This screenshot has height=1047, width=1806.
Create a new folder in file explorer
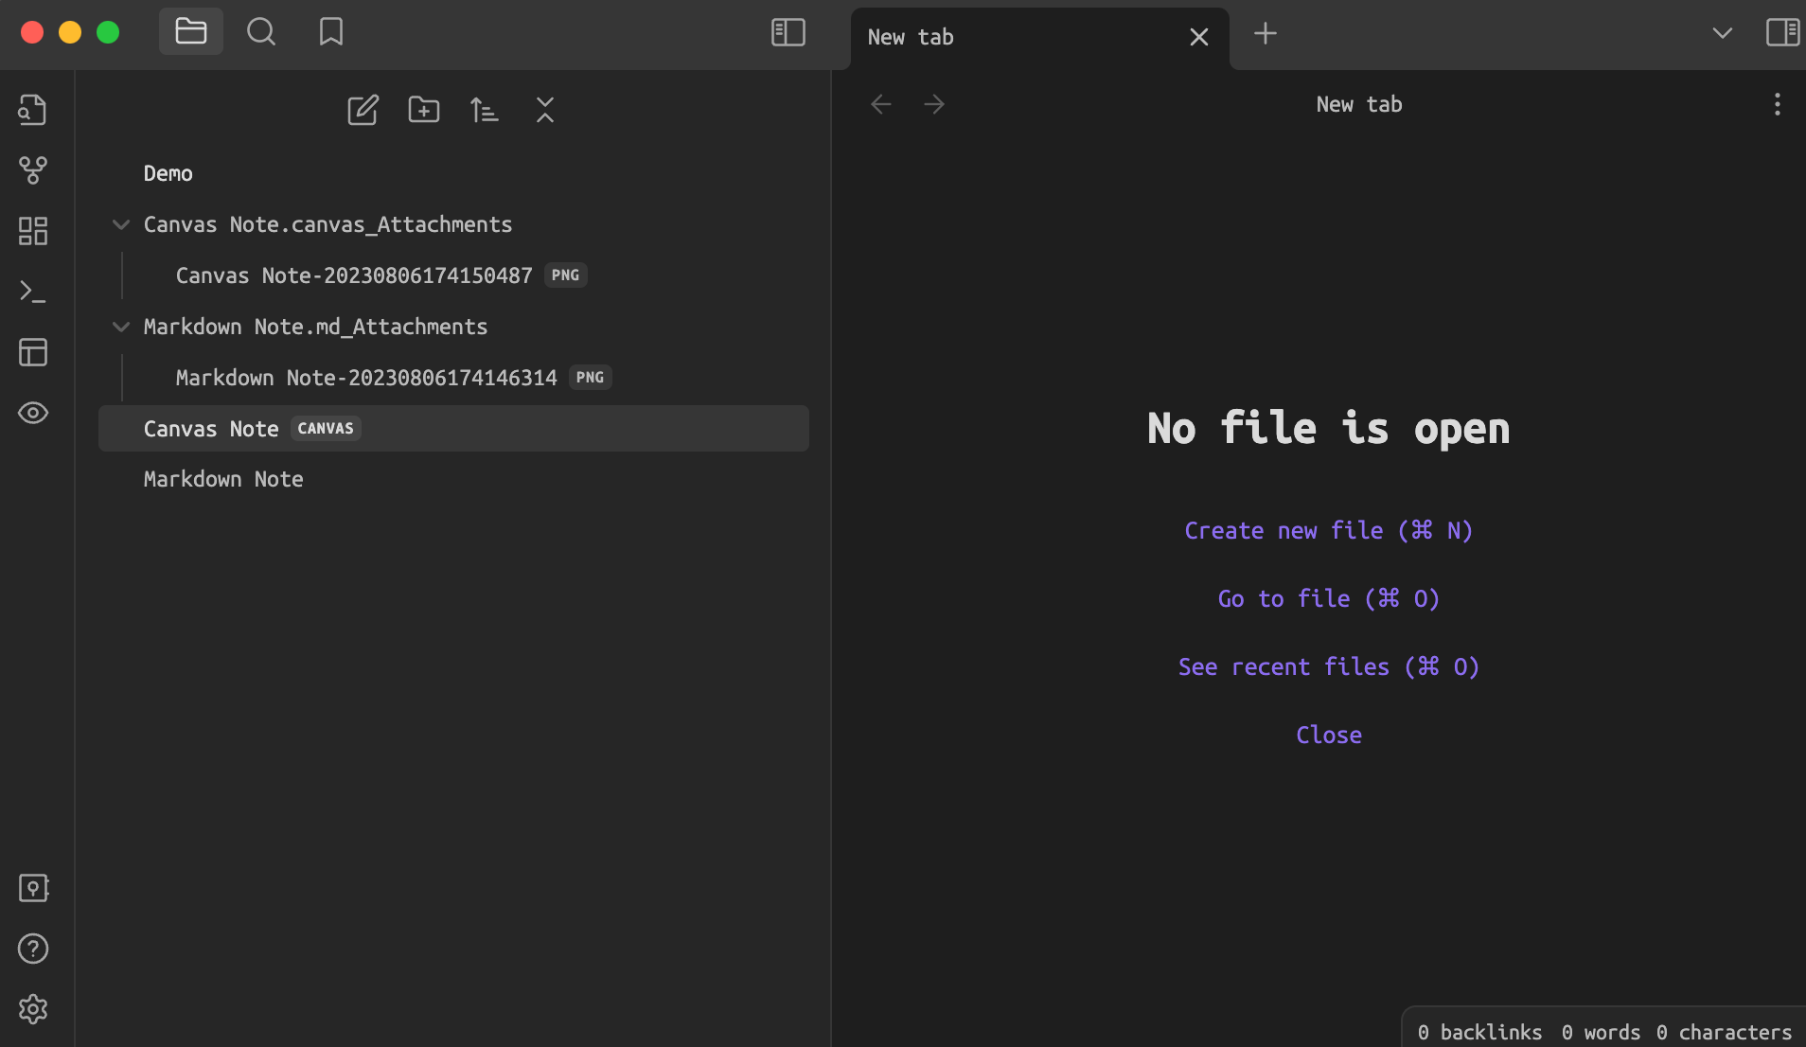(423, 110)
